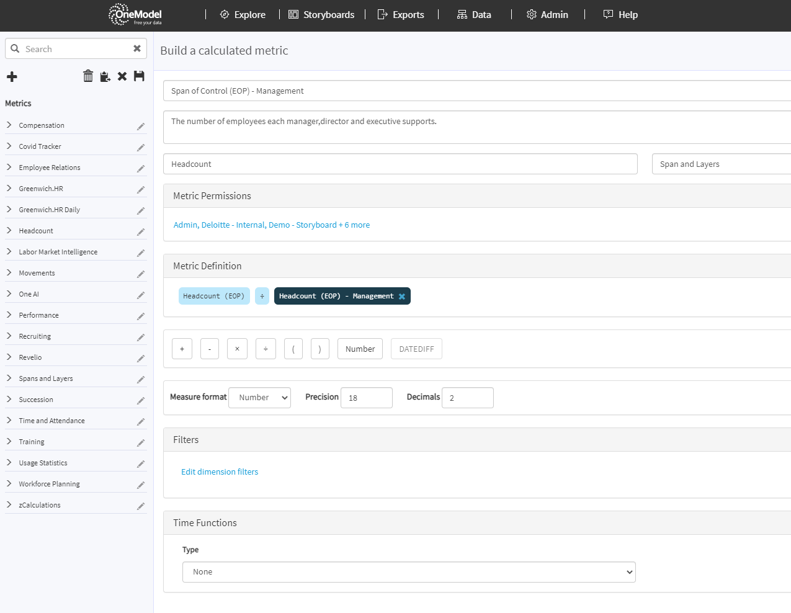Clear the search box with its X icon
Viewport: 791px width, 613px height.
click(x=137, y=48)
